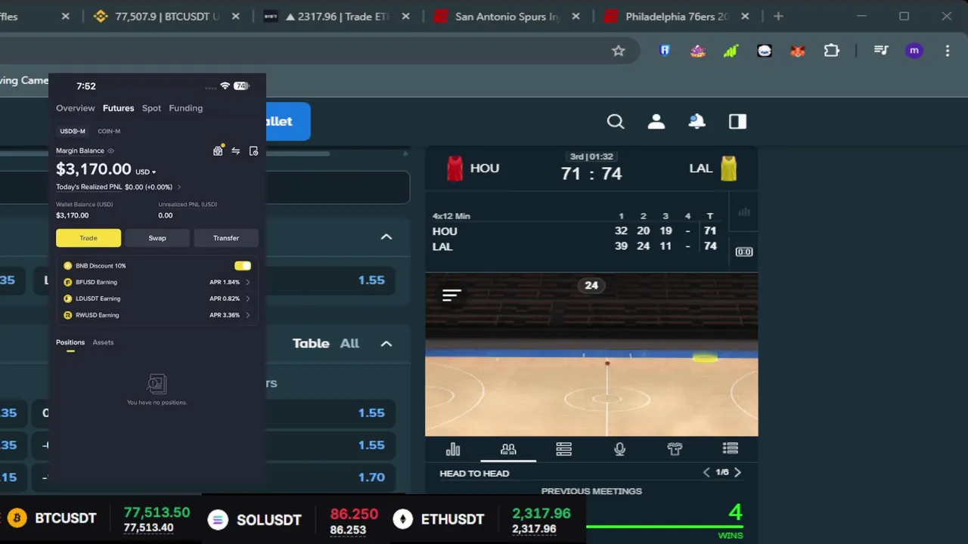Open LDUSDT Earning APR 0.82% chevron
This screenshot has height=544, width=968.
pos(247,298)
